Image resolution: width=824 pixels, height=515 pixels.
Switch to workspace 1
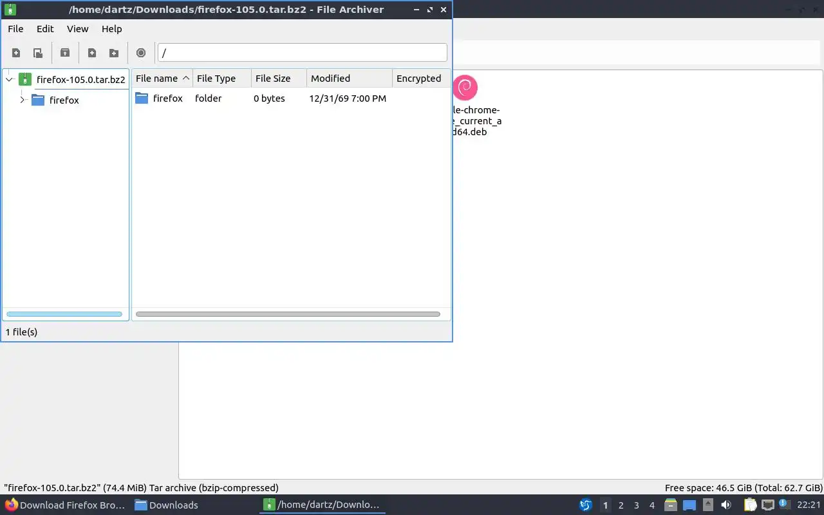(x=605, y=505)
